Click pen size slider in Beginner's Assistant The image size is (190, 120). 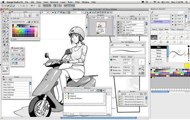[x=189, y=53]
